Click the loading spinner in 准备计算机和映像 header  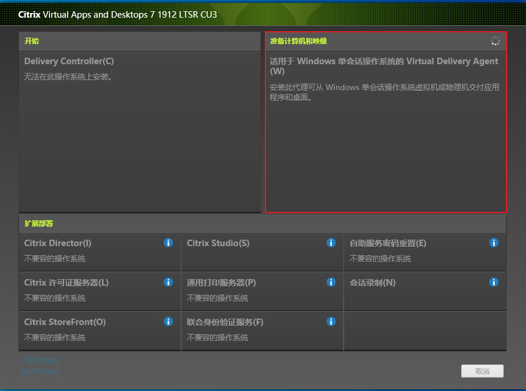coord(495,41)
